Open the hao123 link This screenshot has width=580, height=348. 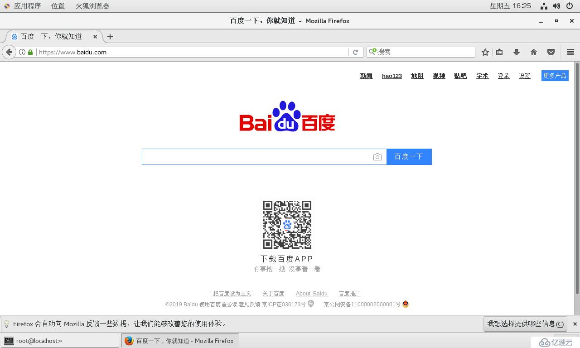pos(392,76)
